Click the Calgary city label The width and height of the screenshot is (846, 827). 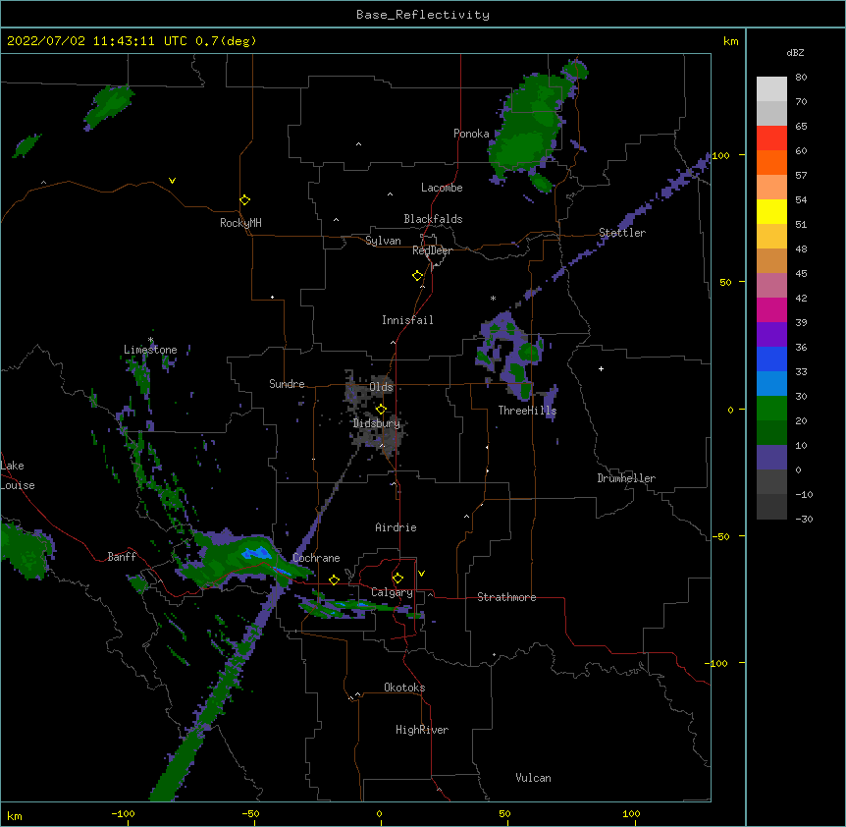pos(393,592)
